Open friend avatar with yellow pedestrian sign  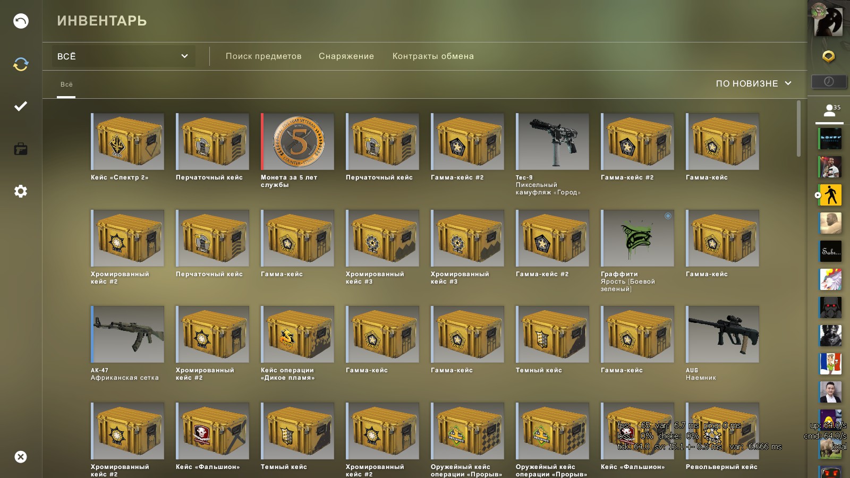tap(830, 195)
